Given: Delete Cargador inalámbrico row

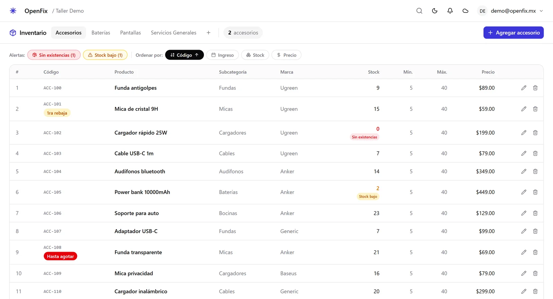Looking at the screenshot, I should [x=535, y=291].
